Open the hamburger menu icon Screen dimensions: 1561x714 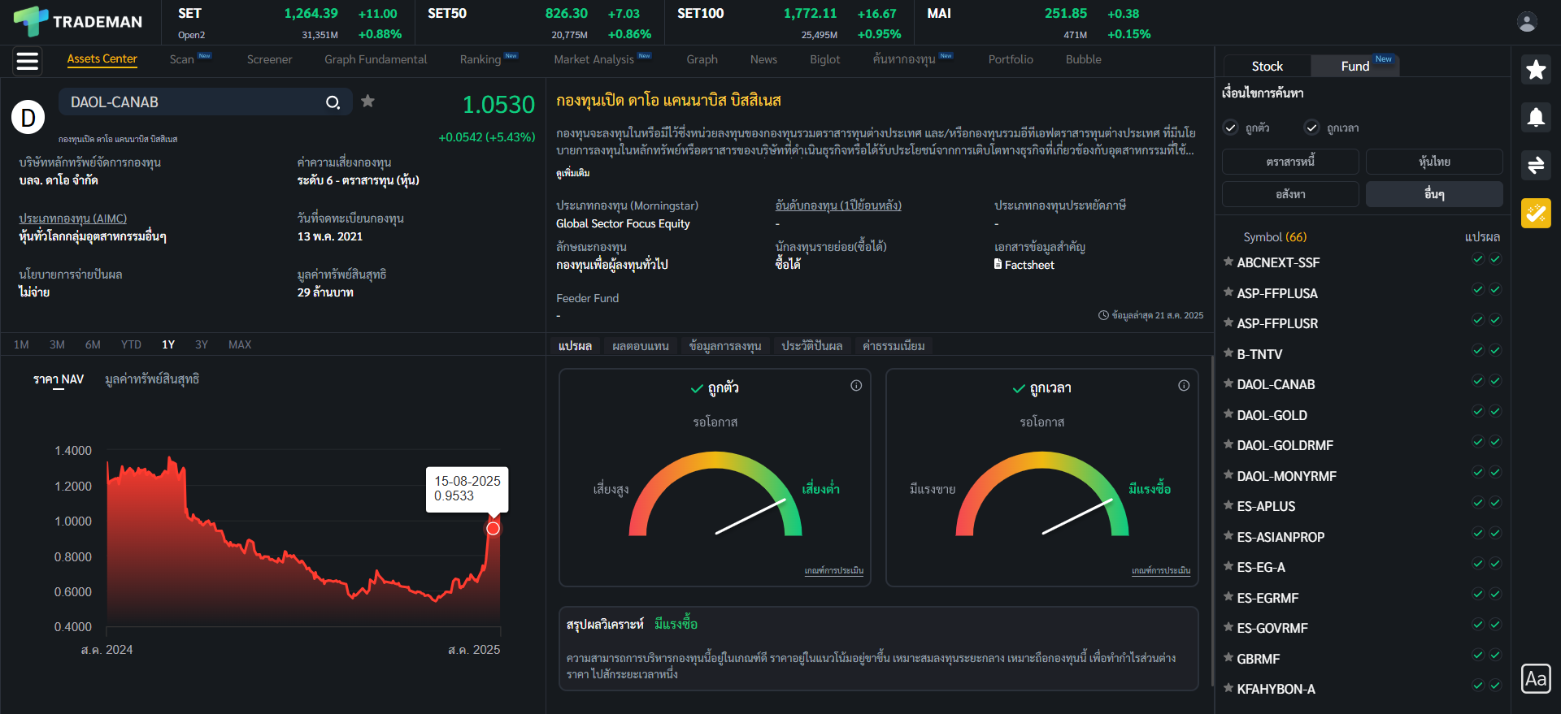[28, 61]
